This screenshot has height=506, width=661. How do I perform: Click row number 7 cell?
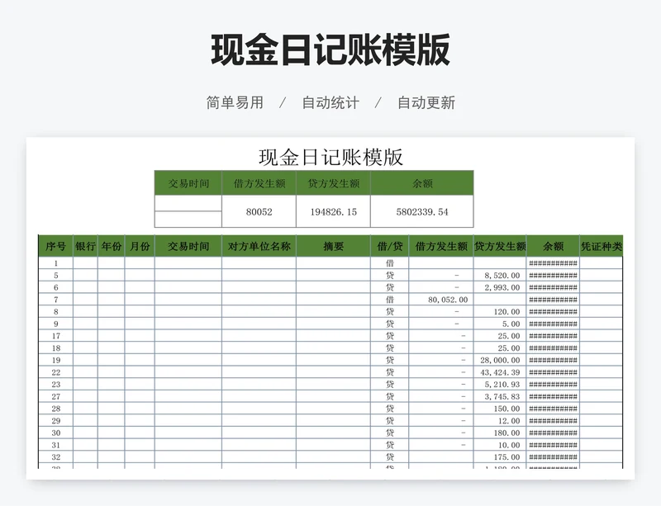click(x=55, y=300)
